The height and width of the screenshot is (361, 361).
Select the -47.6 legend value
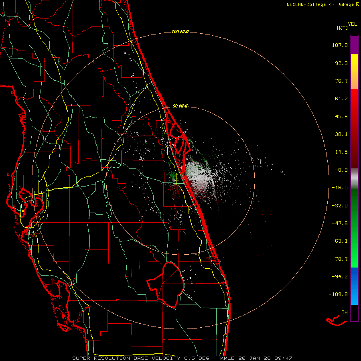340,223
